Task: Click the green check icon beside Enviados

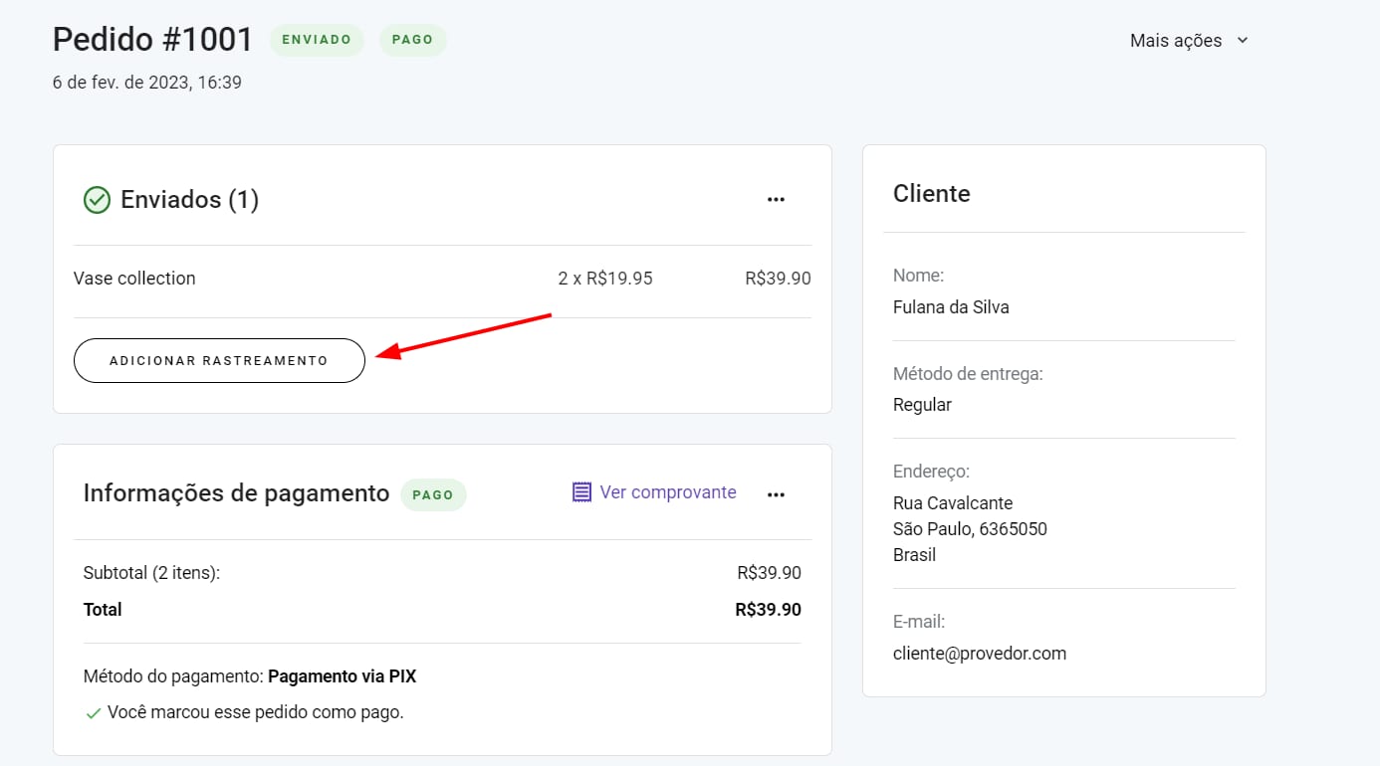Action: tap(97, 200)
